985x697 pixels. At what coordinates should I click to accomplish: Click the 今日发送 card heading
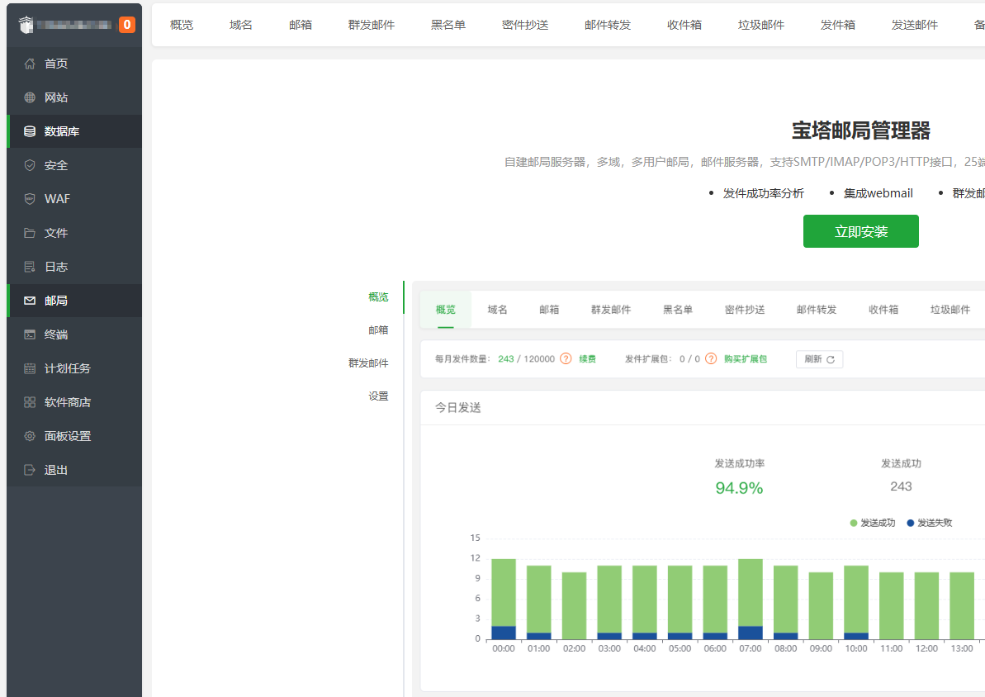pyautogui.click(x=458, y=408)
